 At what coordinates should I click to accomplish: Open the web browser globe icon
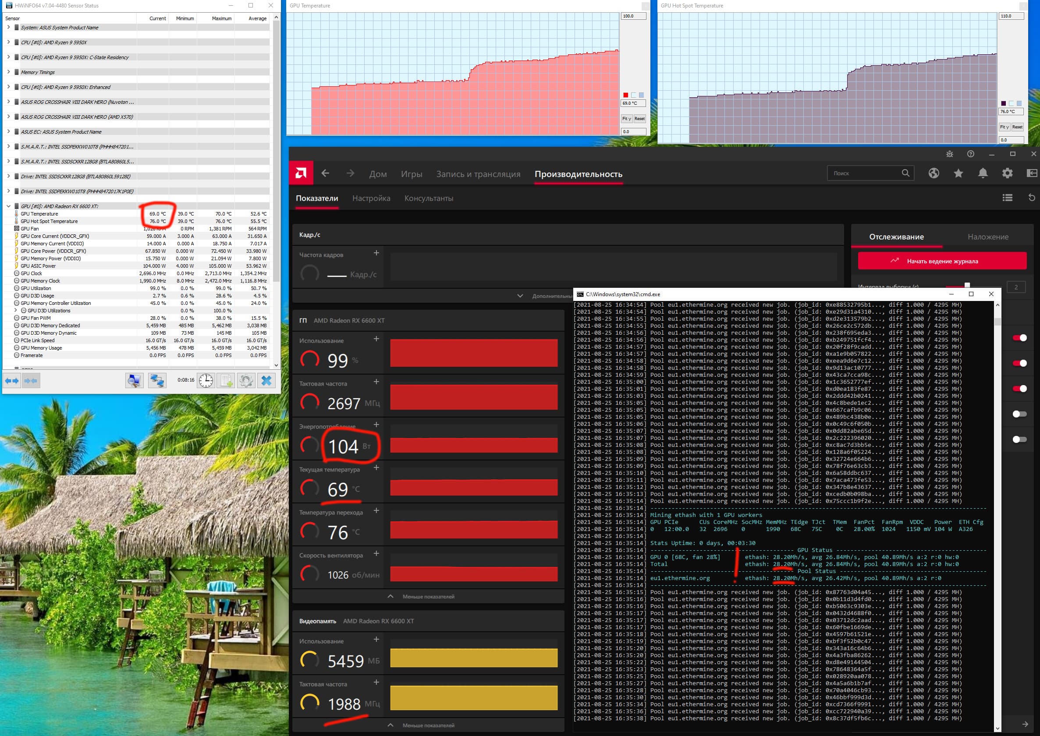tap(934, 173)
